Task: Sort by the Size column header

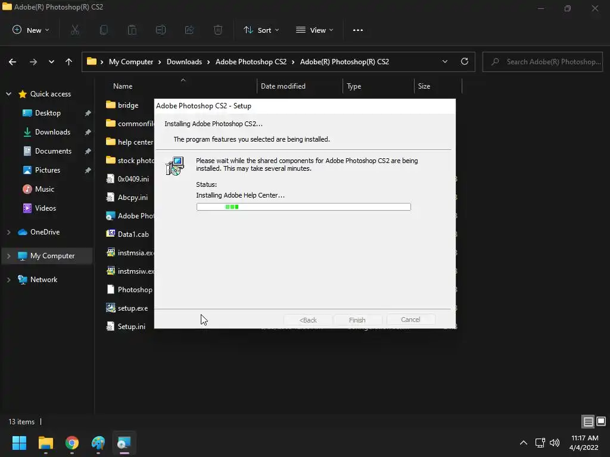Action: [424, 86]
